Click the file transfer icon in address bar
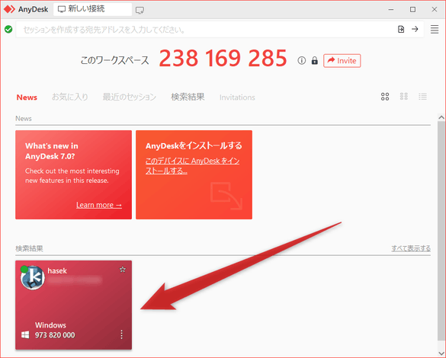 pyautogui.click(x=401, y=29)
